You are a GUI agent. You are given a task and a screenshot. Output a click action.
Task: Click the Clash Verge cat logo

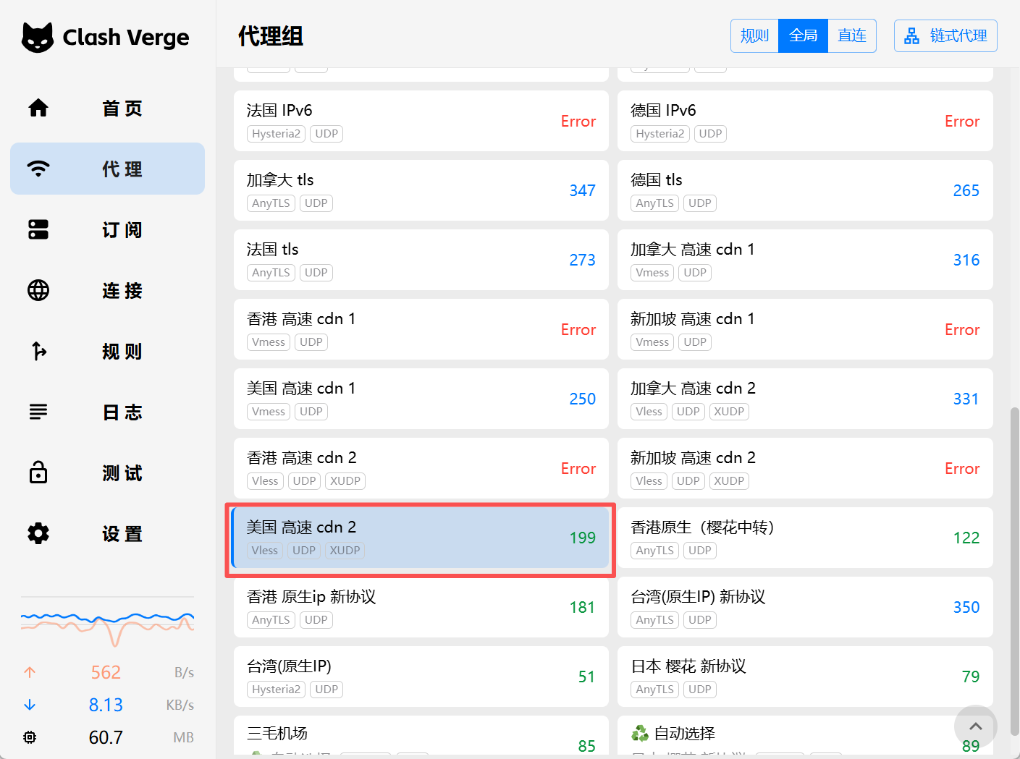[38, 37]
